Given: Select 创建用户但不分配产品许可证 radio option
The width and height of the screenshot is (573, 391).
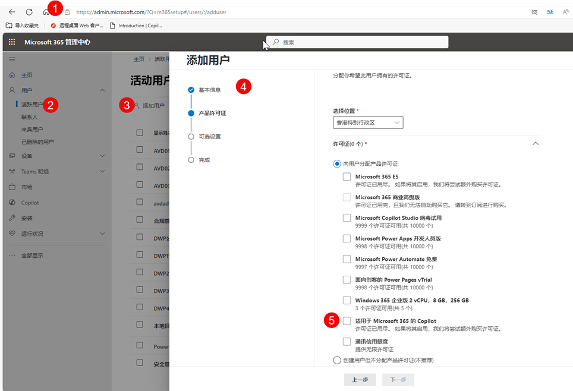Looking at the screenshot, I should (337, 360).
